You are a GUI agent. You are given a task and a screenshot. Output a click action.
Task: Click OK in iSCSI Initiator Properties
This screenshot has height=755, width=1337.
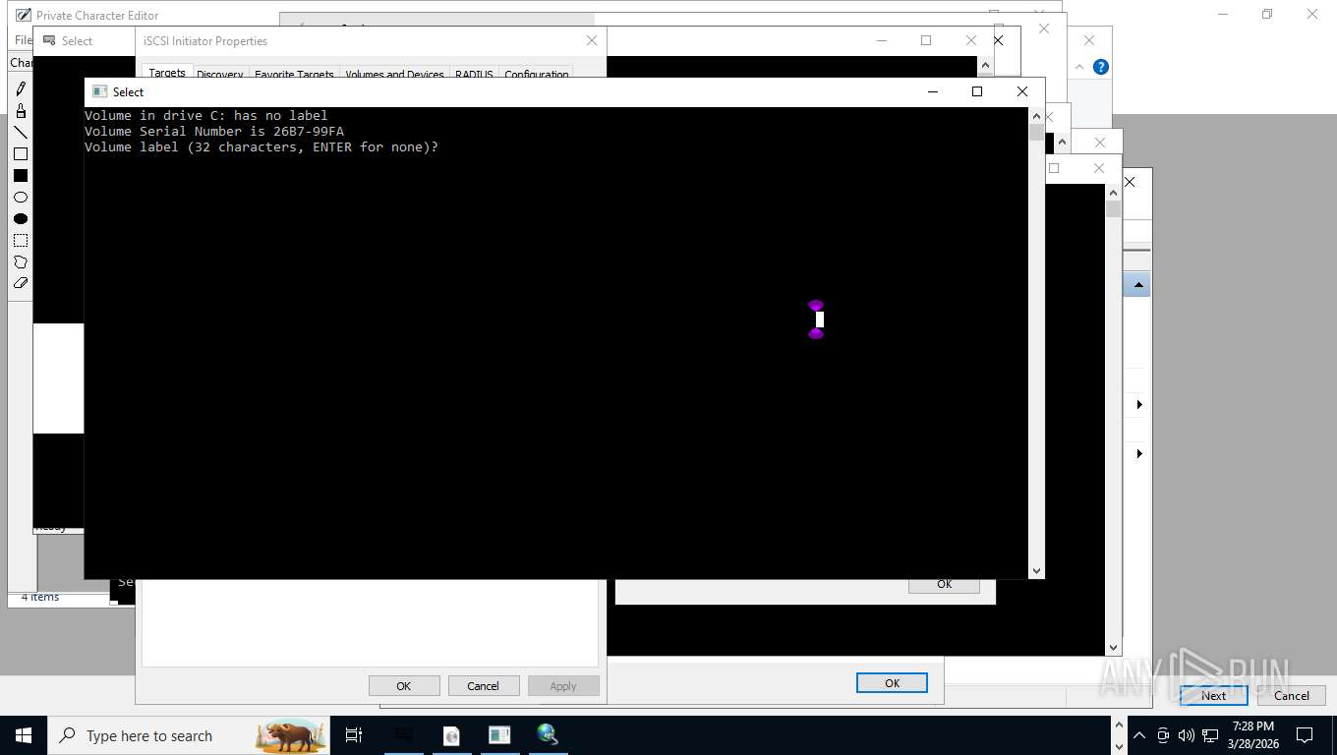pos(404,686)
